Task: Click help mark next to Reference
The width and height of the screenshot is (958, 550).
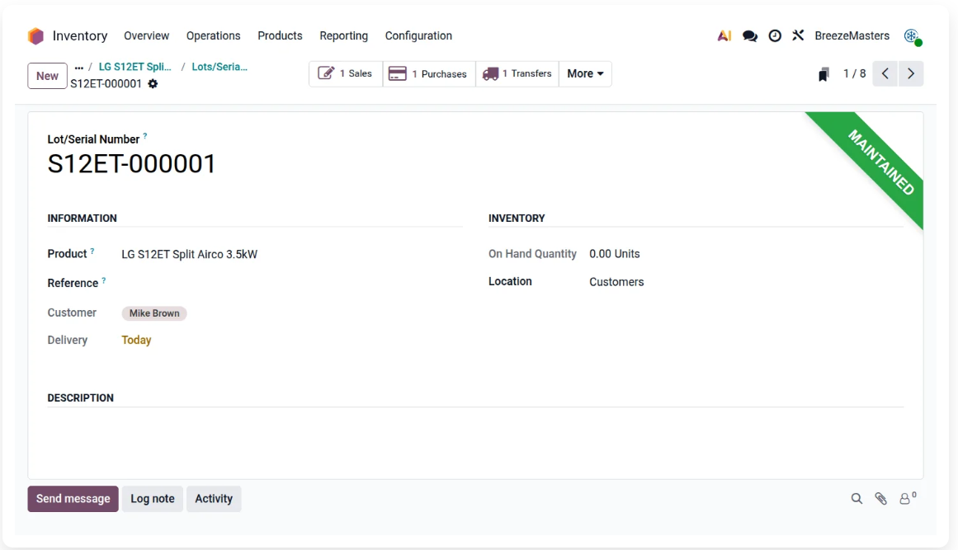Action: [104, 280]
